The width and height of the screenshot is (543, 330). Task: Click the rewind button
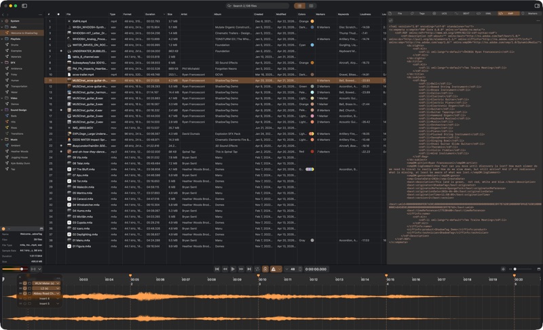tap(225, 269)
